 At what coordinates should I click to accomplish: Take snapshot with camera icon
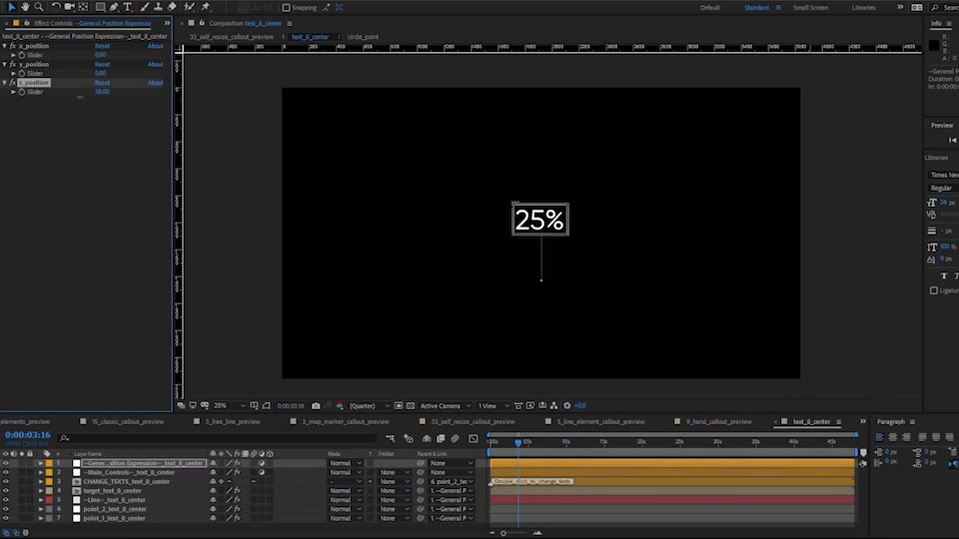[x=316, y=406]
